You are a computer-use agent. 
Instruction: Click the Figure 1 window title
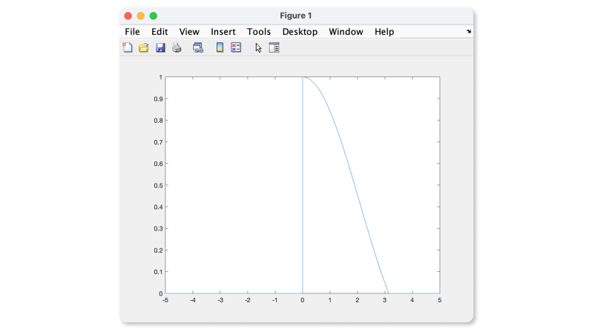click(295, 16)
